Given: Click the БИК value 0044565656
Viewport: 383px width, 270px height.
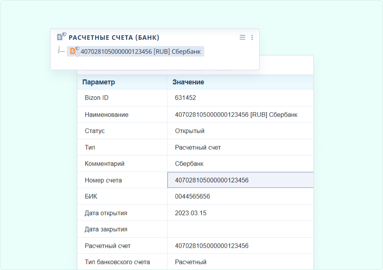Looking at the screenshot, I should click(x=192, y=197).
